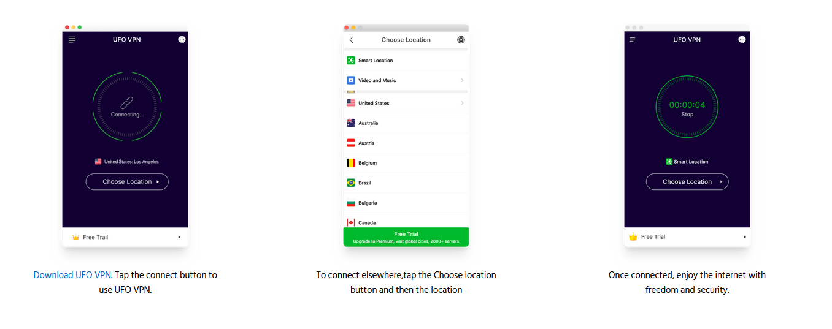Select Australia from location list

click(x=406, y=123)
